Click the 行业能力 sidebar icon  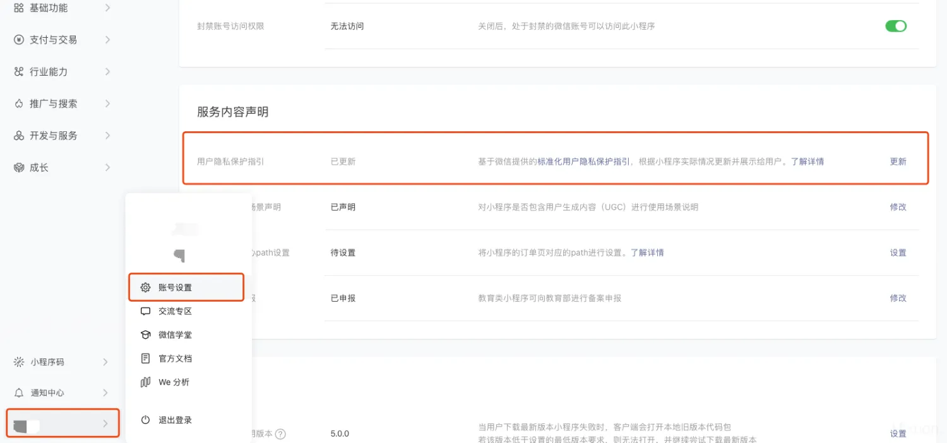[x=19, y=72]
